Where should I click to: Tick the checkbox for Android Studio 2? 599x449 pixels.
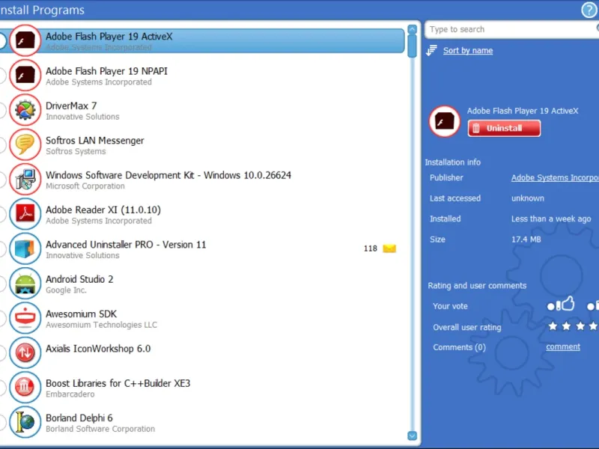(x=2, y=284)
